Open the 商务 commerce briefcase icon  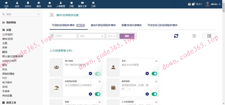(x=50, y=3)
